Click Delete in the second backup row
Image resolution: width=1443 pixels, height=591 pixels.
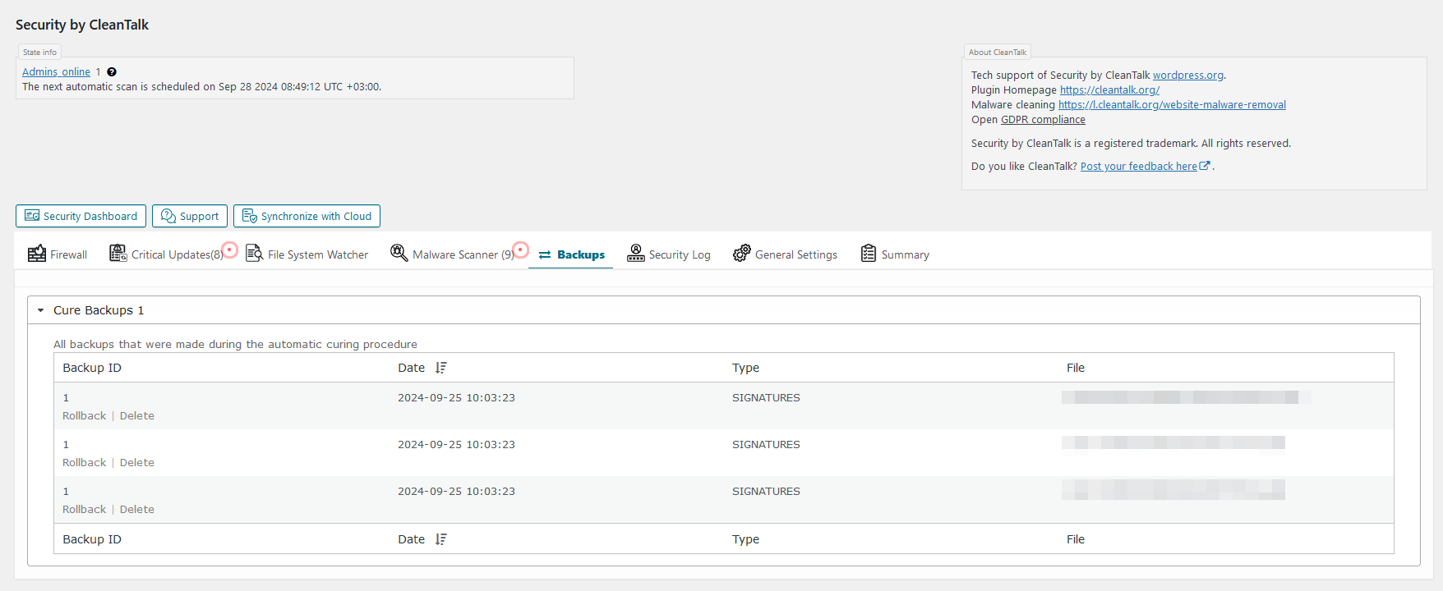[x=137, y=463]
